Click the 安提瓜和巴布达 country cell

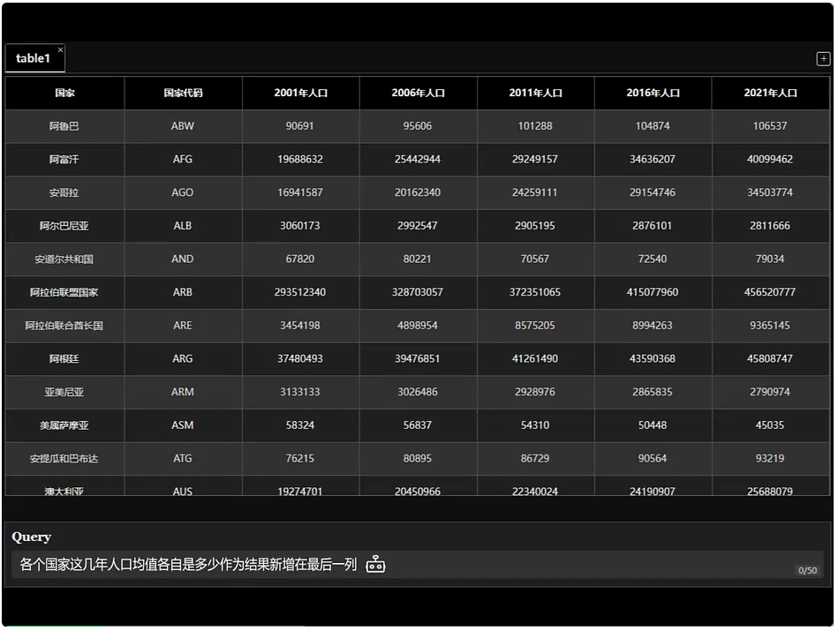[x=64, y=459]
